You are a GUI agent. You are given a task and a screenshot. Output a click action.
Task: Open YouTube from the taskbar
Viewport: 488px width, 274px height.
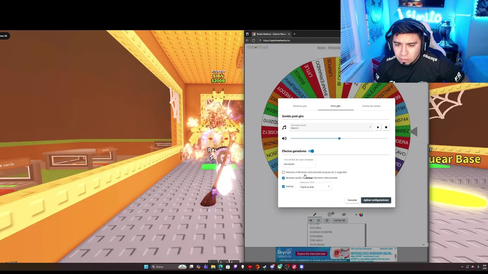click(x=250, y=267)
